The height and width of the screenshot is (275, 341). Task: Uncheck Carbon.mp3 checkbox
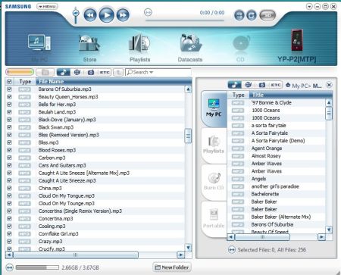point(9,158)
